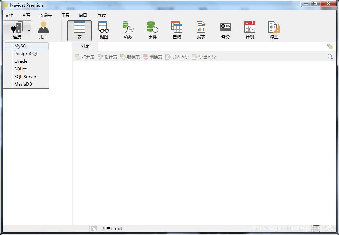Choose Oracle from connection menu
The image size is (339, 235).
26,61
